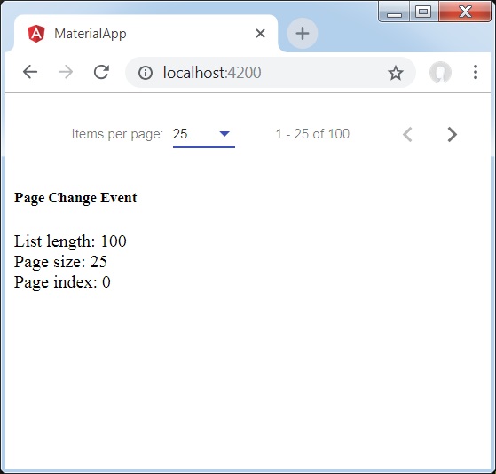Go to next page in paginator
Screen dimensions: 496x474
(x=453, y=135)
